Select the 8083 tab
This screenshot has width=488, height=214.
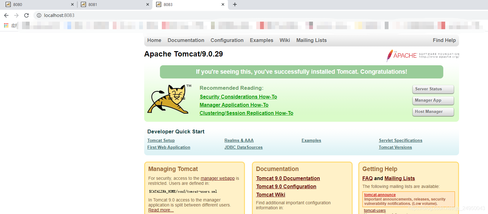point(190,4)
